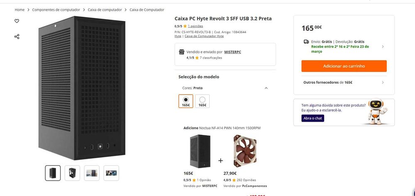
Task: Open the chat with Abra o chat
Action: (312, 118)
